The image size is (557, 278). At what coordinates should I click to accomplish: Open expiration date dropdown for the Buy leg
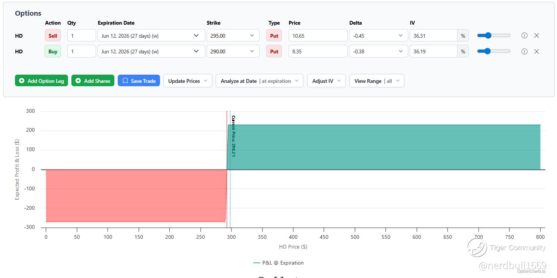(151, 51)
